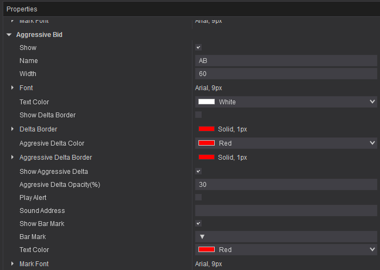Image resolution: width=380 pixels, height=270 pixels.
Task: Expand the Delta Border property
Action: pos(13,129)
